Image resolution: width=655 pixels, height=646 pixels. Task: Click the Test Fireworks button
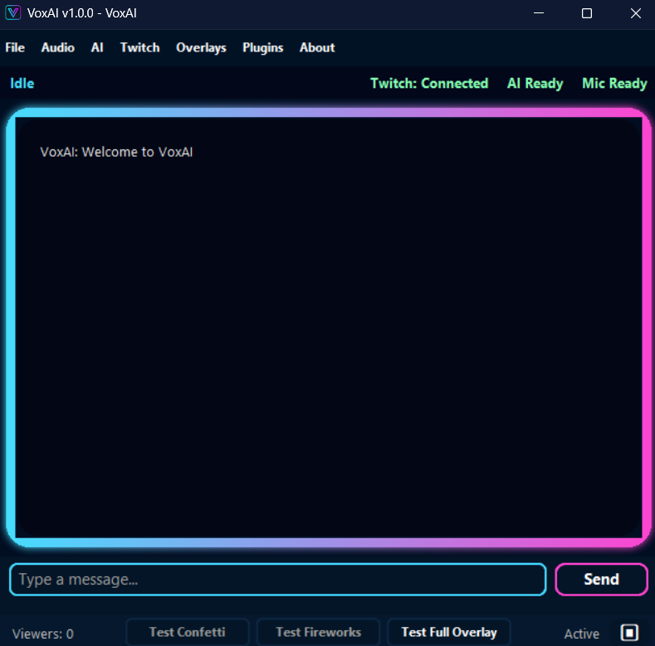click(318, 632)
